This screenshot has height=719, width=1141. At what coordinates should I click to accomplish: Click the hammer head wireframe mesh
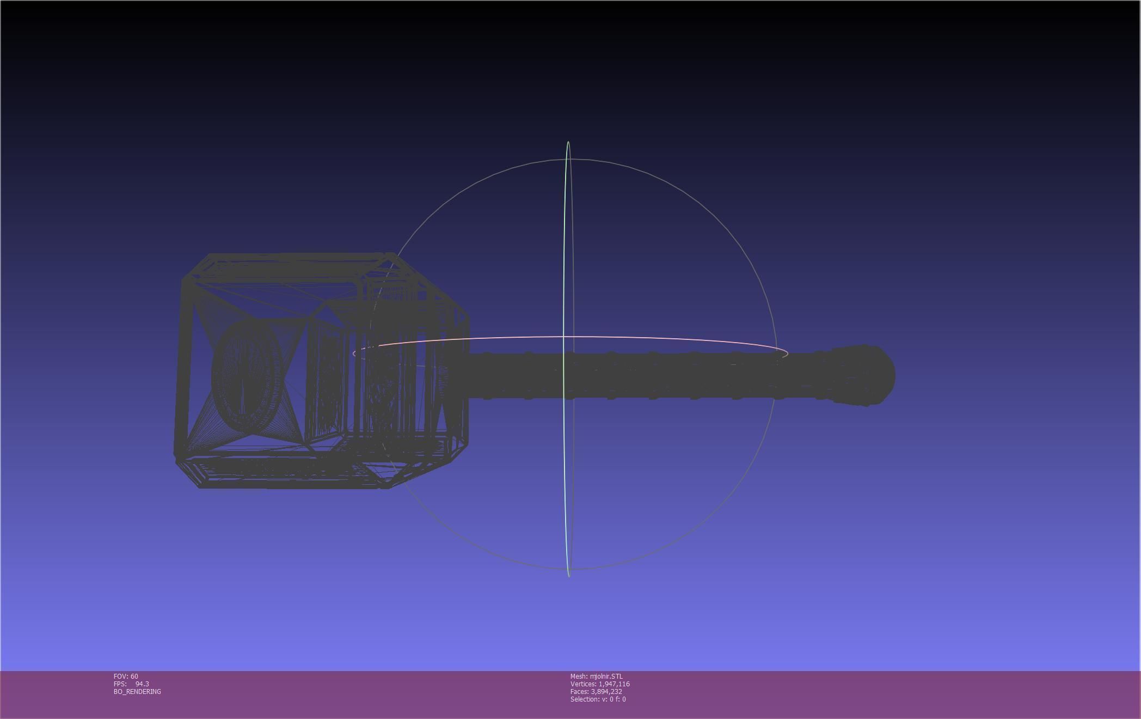[321, 370]
